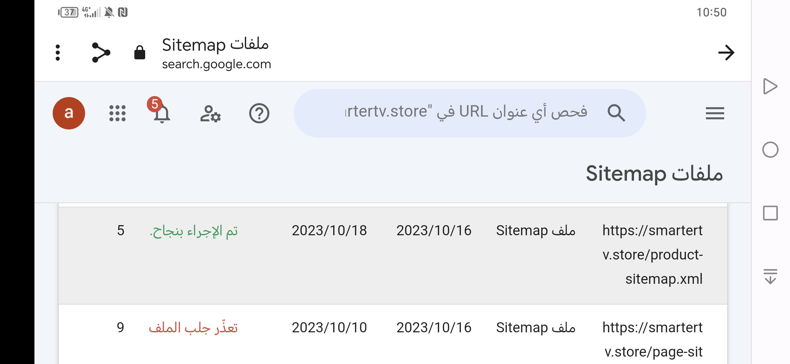Open users and permissions settings icon
Screen dimensions: 790x364
(x=210, y=114)
